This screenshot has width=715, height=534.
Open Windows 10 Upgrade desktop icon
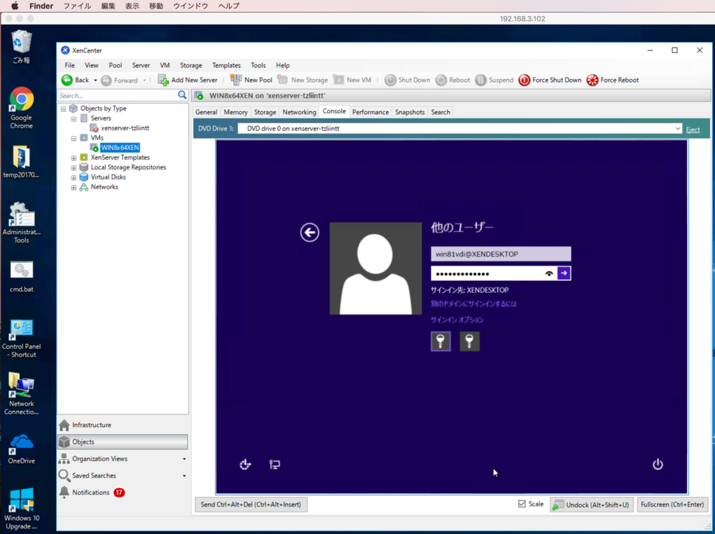(x=22, y=508)
